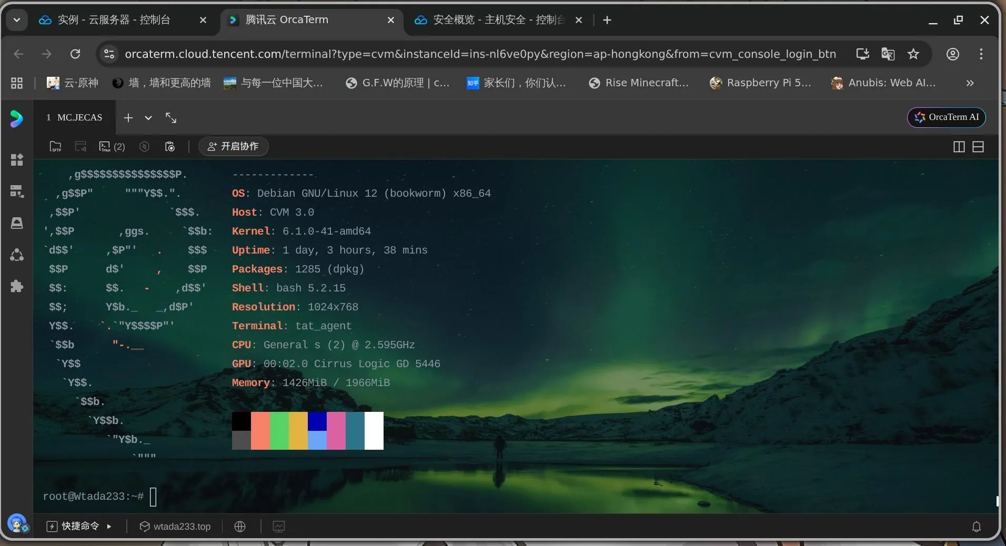Viewport: 1006px width, 546px height.
Task: Show more bookmarks with the overflow chevron
Action: pyautogui.click(x=970, y=83)
